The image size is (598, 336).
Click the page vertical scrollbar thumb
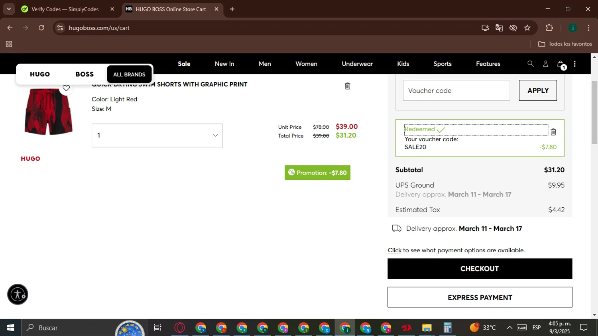(594, 112)
